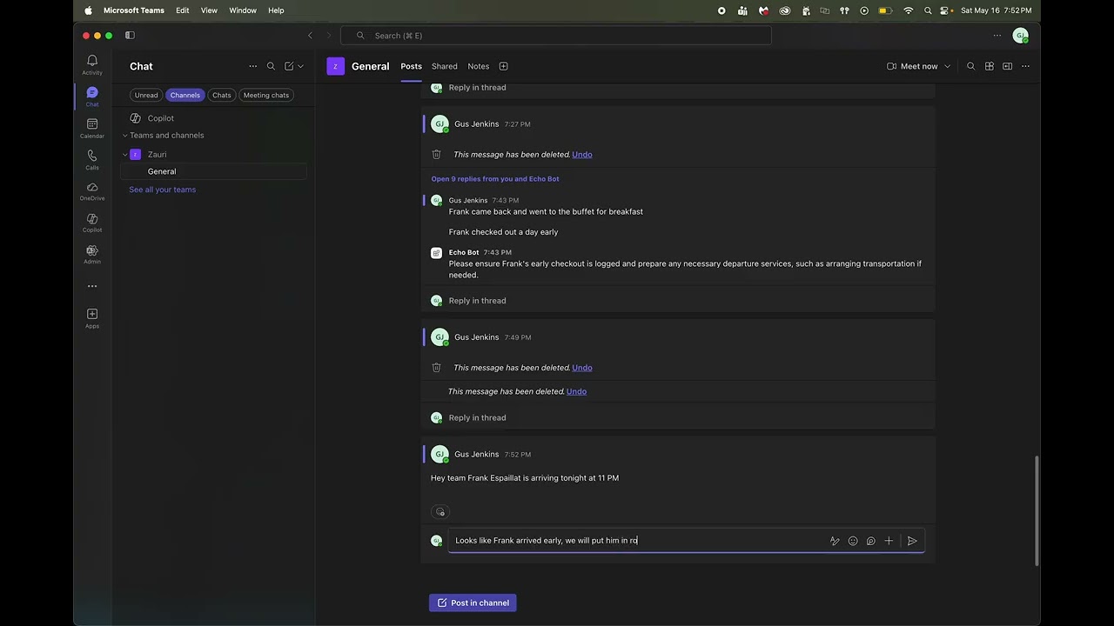This screenshot has width=1114, height=626.
Task: Open format options in reply box
Action: (835, 541)
